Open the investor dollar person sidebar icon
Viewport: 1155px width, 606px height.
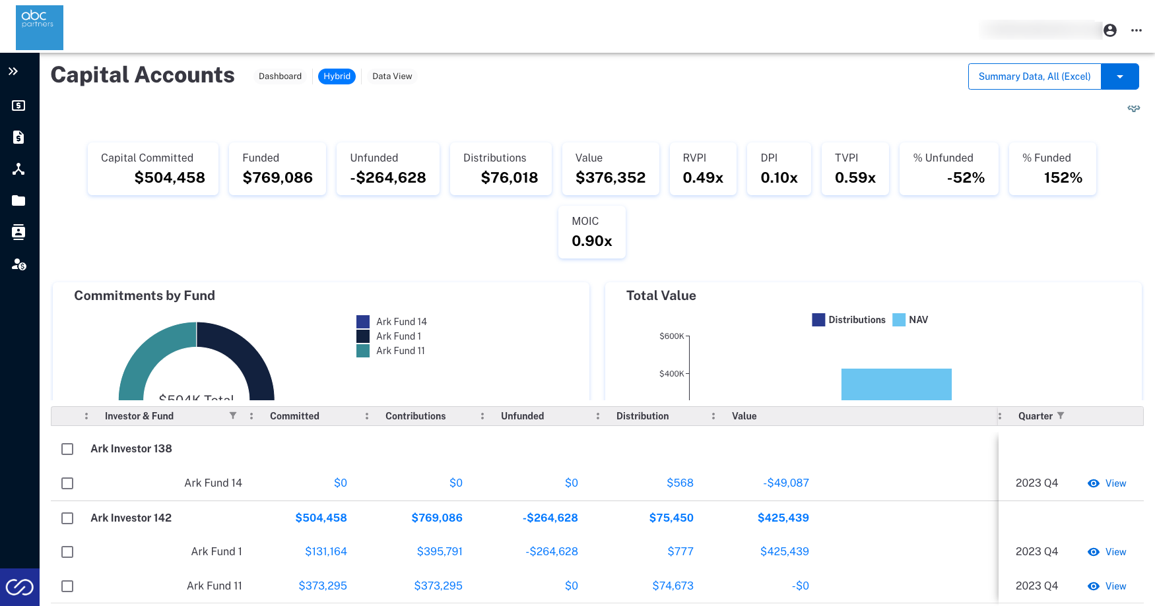point(18,264)
